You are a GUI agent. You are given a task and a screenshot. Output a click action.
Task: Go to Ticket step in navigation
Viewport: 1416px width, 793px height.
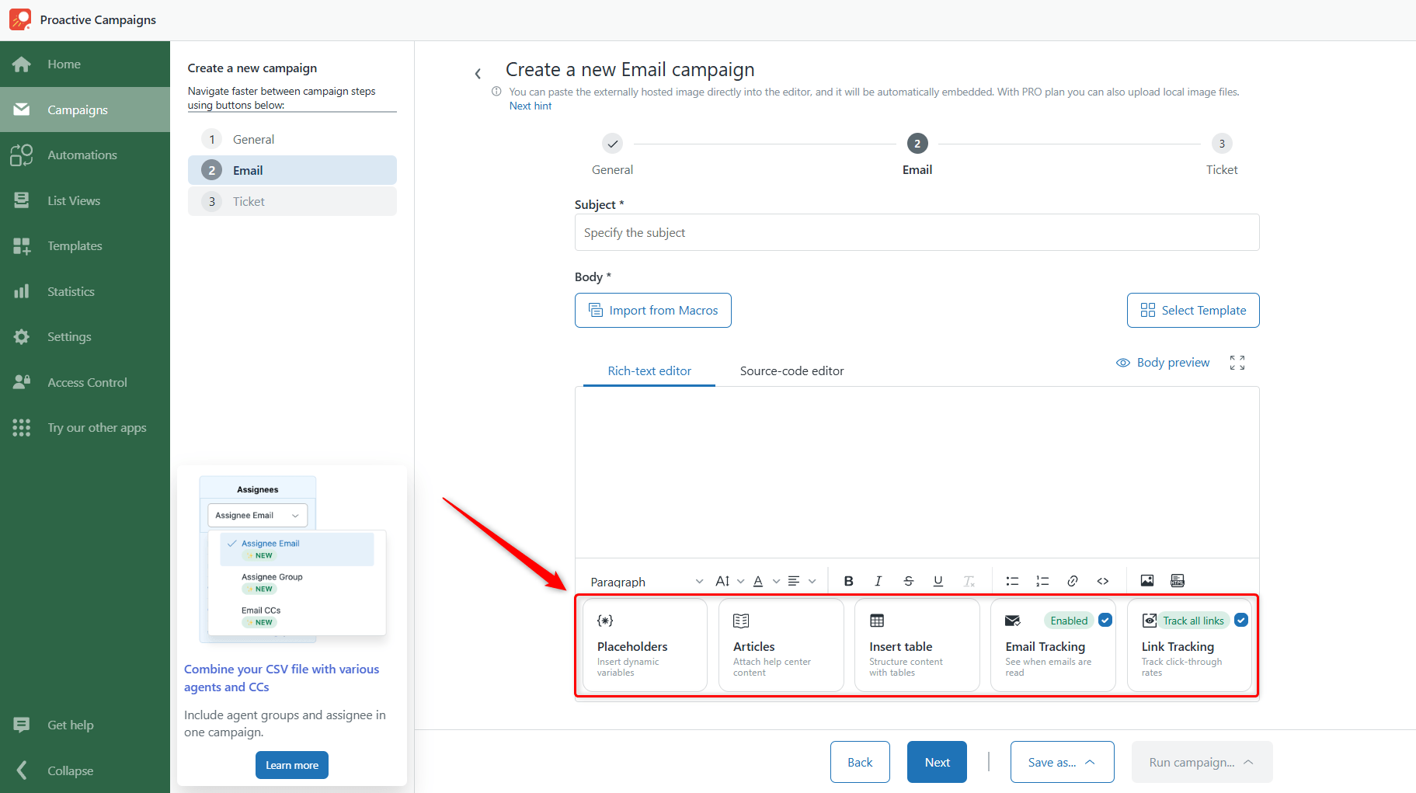pos(292,201)
